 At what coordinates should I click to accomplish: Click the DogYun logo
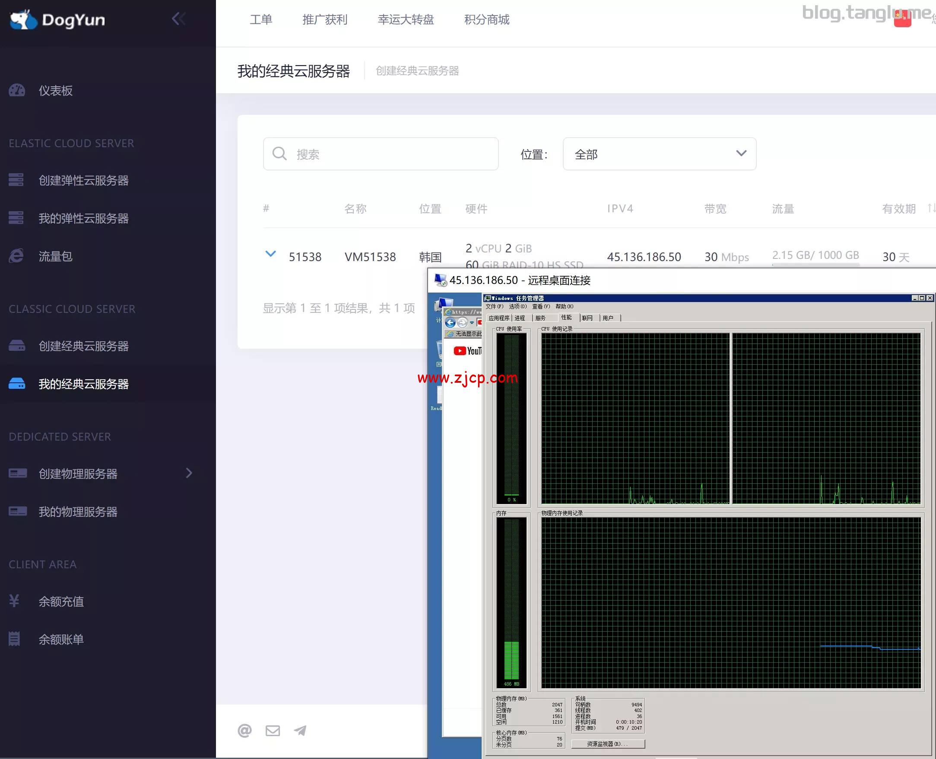tap(57, 20)
